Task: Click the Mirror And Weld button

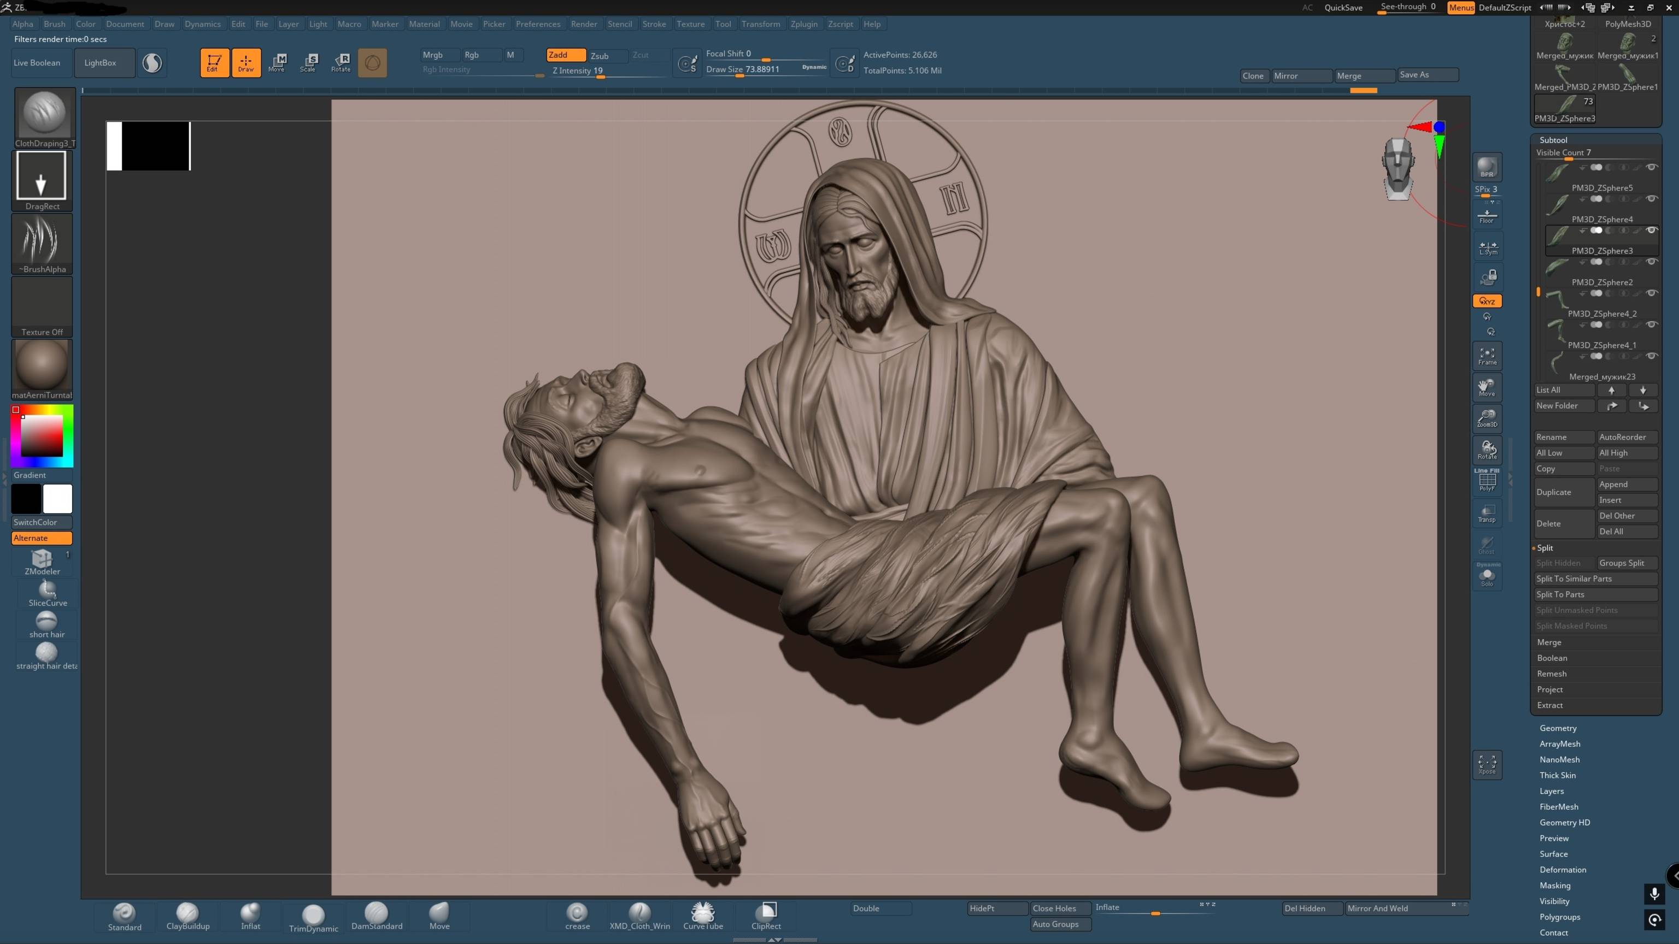Action: click(x=1406, y=908)
